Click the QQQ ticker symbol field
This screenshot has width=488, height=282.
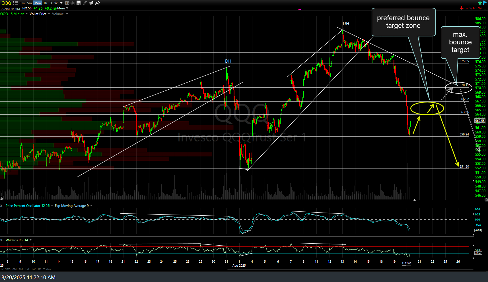click(6, 3)
